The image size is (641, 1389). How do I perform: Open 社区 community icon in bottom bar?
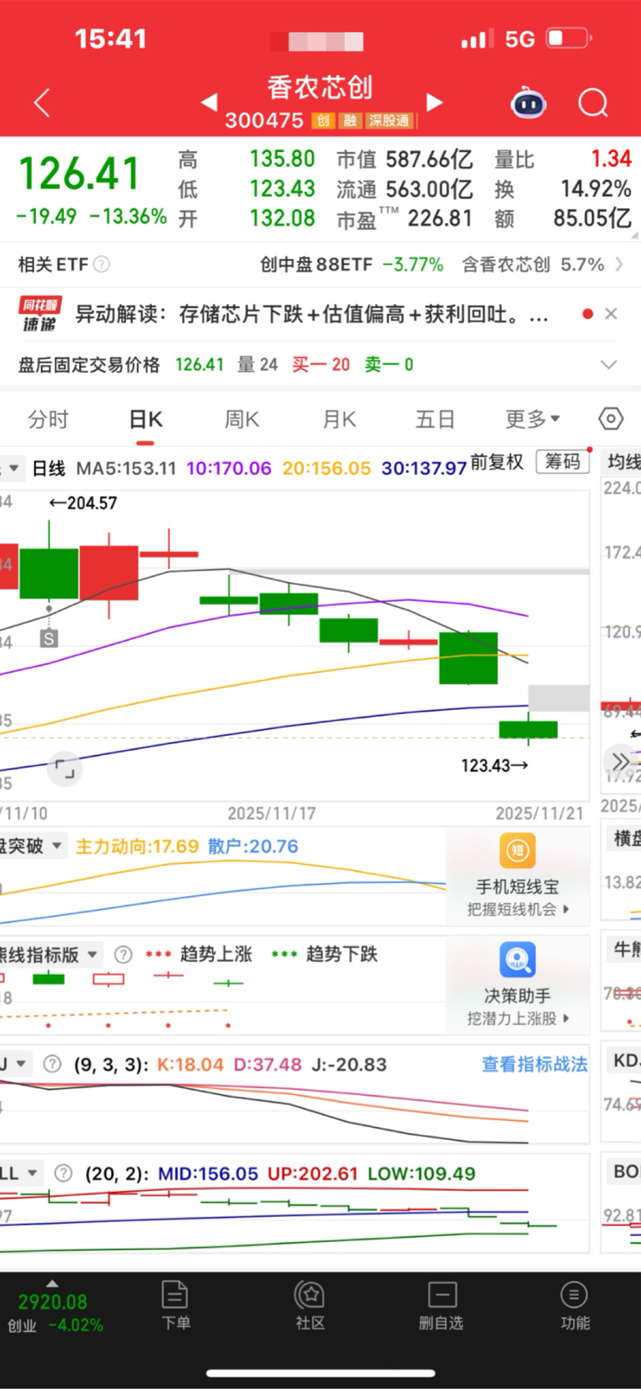(x=310, y=1305)
